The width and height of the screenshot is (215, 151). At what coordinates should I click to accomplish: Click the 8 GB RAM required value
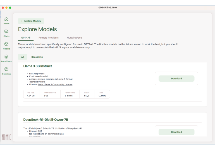click(46, 96)
